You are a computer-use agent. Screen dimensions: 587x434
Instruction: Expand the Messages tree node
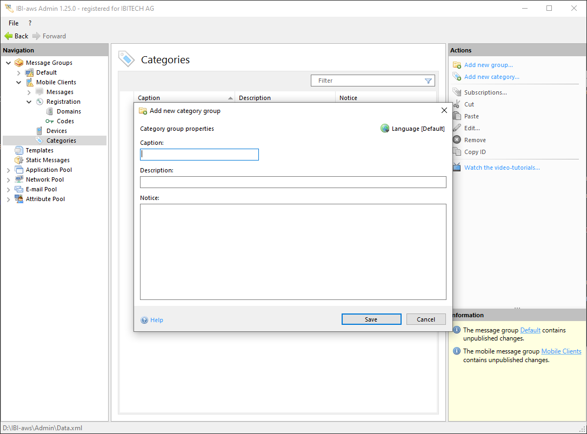click(x=29, y=92)
